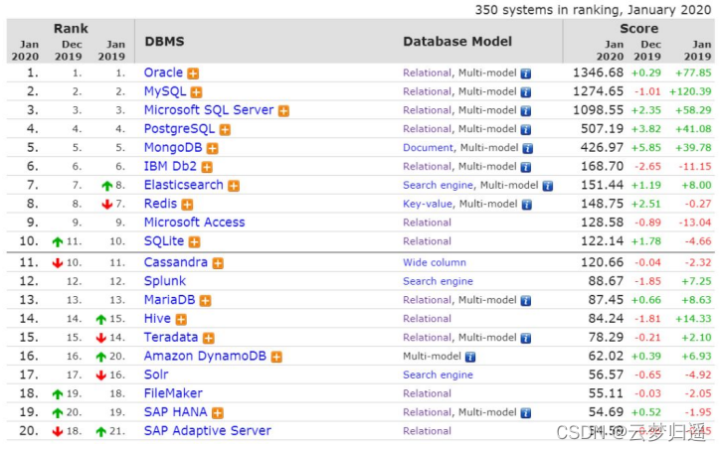Click the Relational link in the SQLite row
The width and height of the screenshot is (721, 451).
pos(428,241)
